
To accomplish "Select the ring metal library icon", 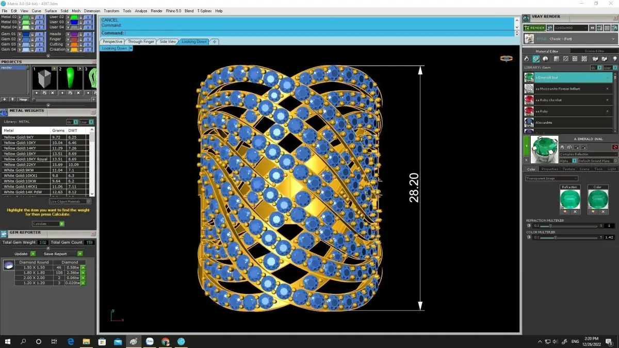I will click(x=527, y=59).
